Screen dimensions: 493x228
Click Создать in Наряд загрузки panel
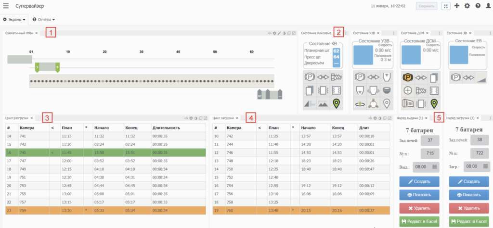(x=469, y=181)
